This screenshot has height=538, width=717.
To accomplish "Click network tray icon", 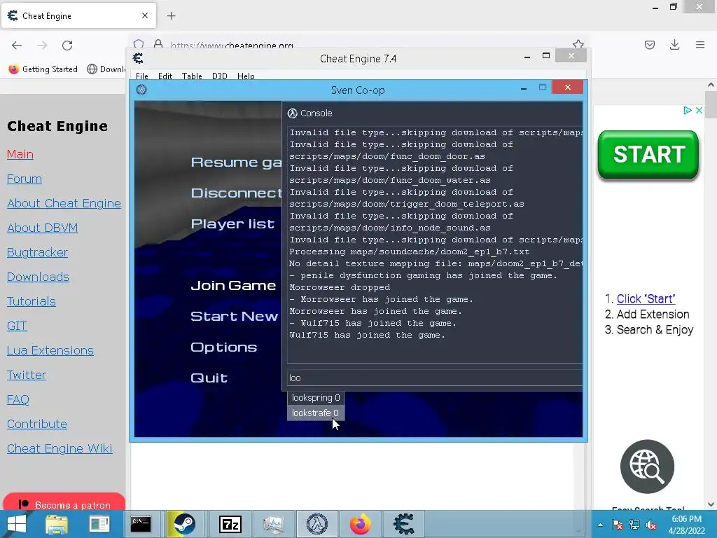I will point(634,525).
